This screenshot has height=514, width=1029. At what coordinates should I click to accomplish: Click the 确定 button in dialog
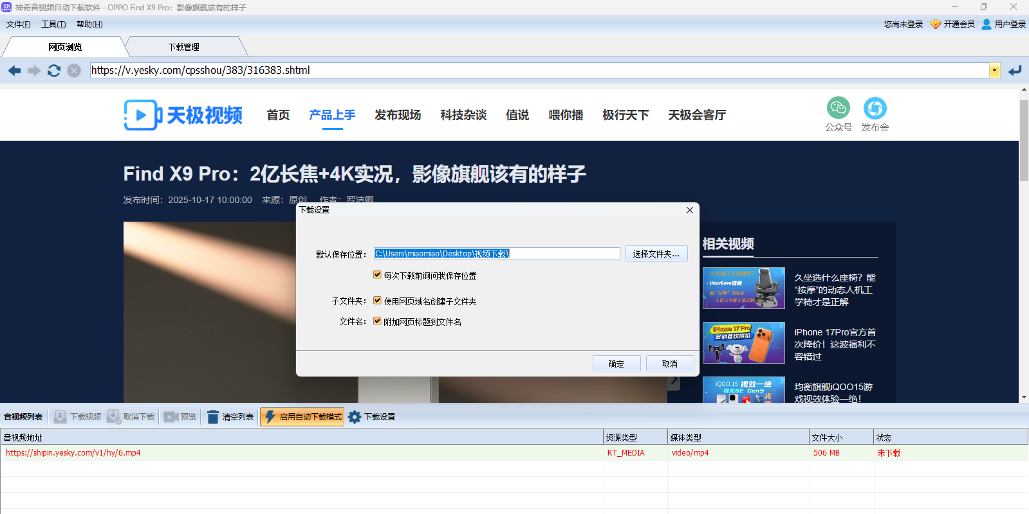[616, 364]
